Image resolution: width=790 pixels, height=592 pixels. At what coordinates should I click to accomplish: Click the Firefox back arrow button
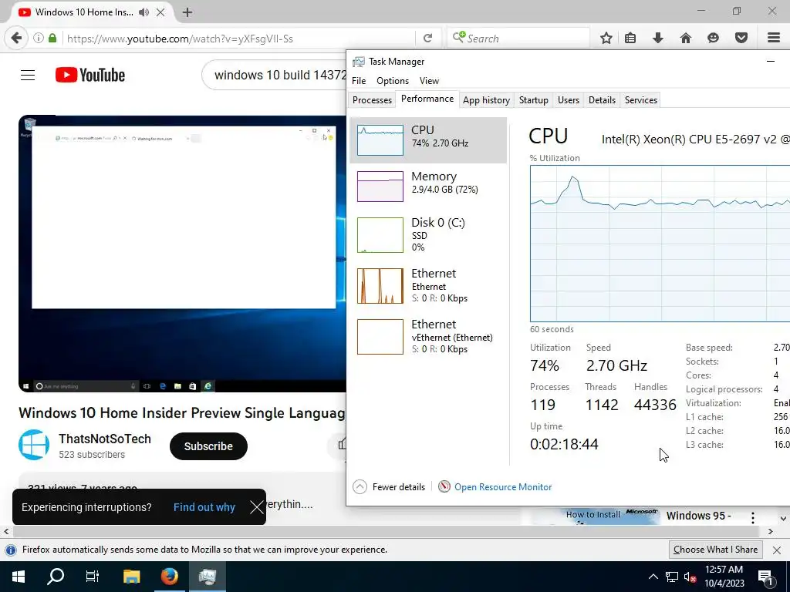point(16,39)
